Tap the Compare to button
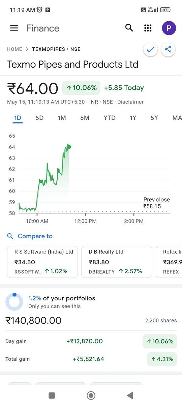The image size is (182, 406). [x=30, y=236]
